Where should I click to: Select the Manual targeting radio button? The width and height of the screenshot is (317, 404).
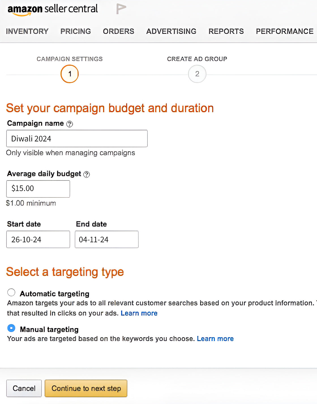pyautogui.click(x=11, y=328)
